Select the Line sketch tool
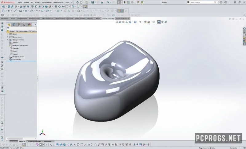 click(x=15, y=11)
